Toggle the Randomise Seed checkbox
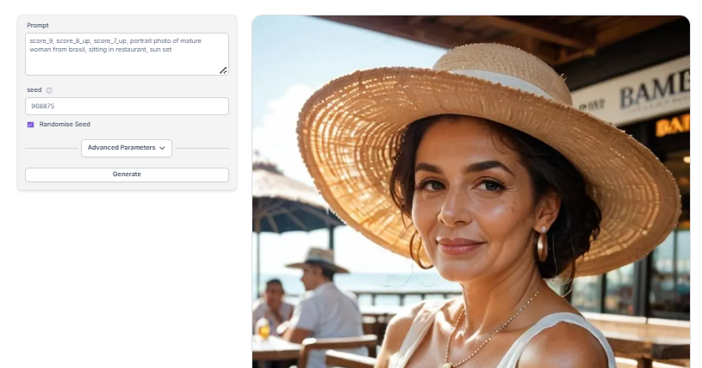Viewport: 702px width, 368px height. (x=30, y=125)
